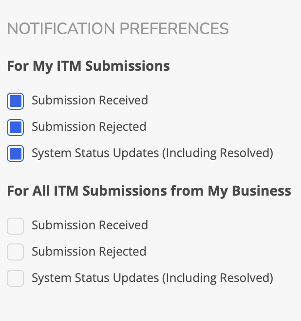Uncheck Submission Received box under My ITM Submissions
The image size is (301, 321).
[x=15, y=101]
